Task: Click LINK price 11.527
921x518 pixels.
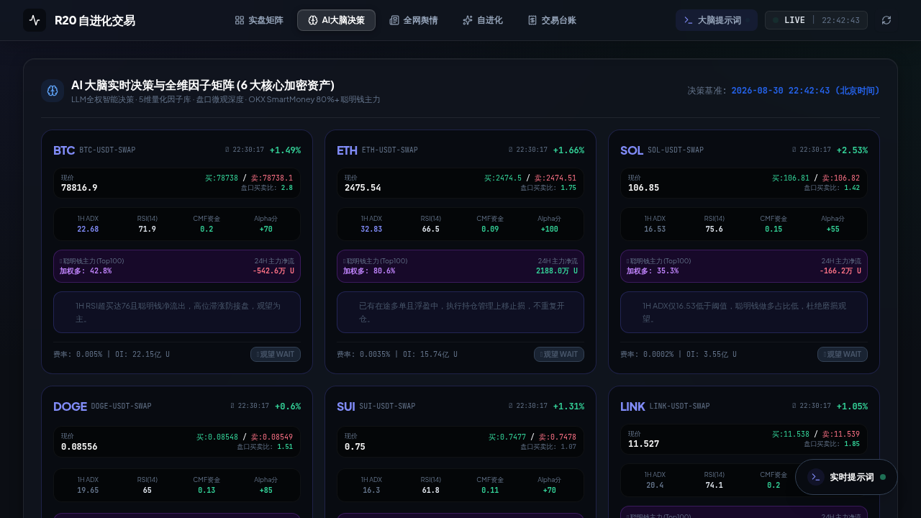Action: click(x=643, y=444)
